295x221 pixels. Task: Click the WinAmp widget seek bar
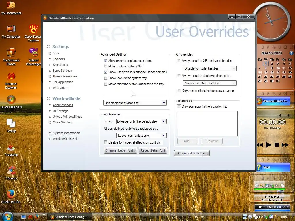pos(267,115)
